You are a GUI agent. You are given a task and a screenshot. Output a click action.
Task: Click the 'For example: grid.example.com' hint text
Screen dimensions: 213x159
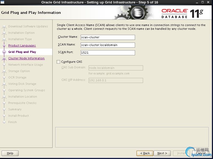[x=109, y=73]
